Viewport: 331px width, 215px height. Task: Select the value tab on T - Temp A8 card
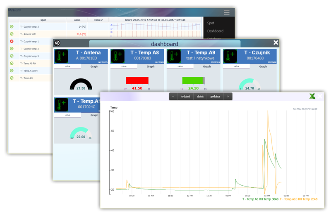[x=122, y=66]
